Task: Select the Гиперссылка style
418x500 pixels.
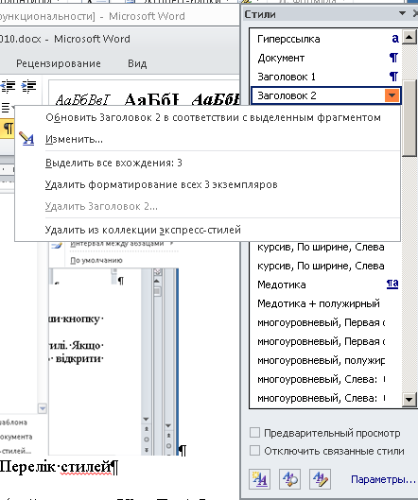Action: click(x=325, y=39)
